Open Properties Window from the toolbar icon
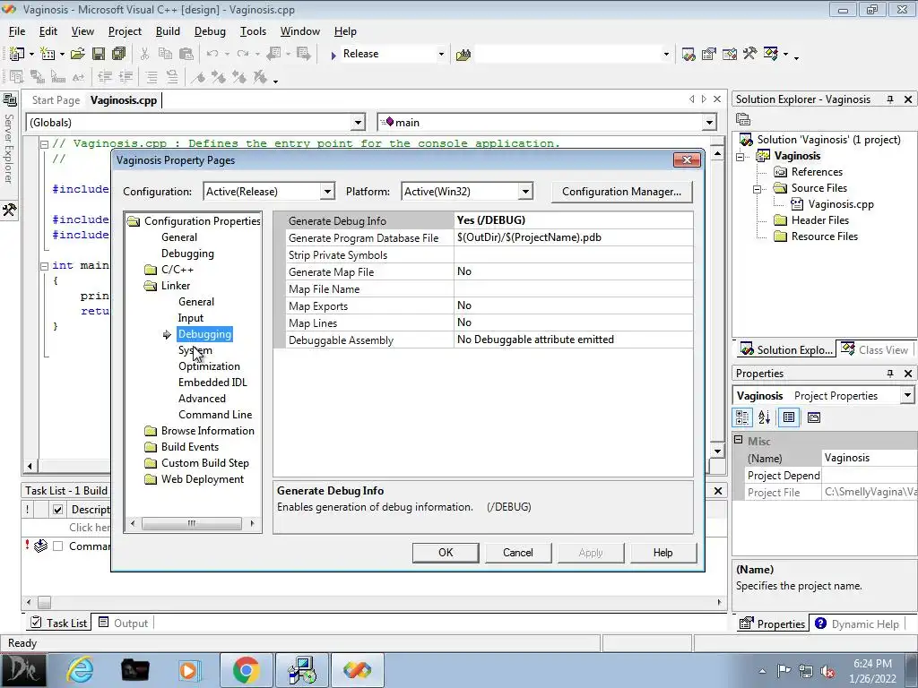 [709, 55]
